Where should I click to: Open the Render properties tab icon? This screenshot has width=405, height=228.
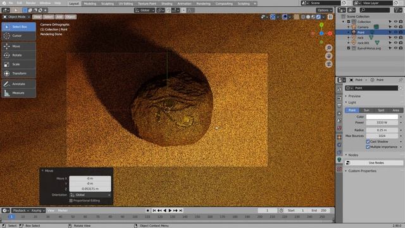tap(339, 98)
